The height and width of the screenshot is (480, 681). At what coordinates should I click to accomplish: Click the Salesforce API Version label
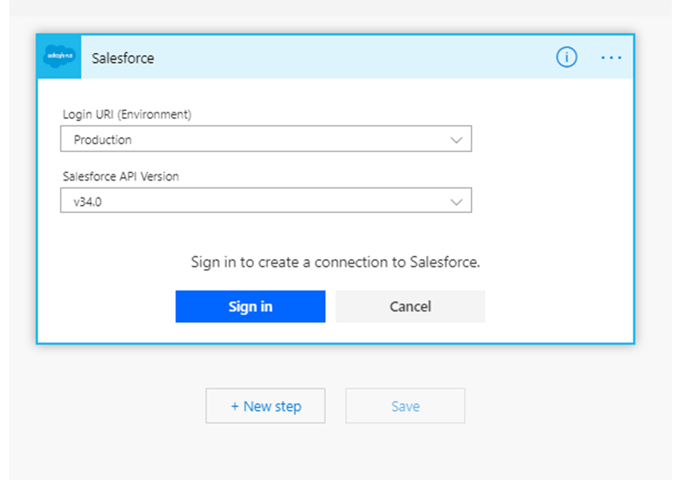pyautogui.click(x=121, y=176)
